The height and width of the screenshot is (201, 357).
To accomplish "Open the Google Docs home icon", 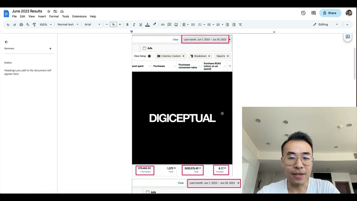I will [6, 13].
